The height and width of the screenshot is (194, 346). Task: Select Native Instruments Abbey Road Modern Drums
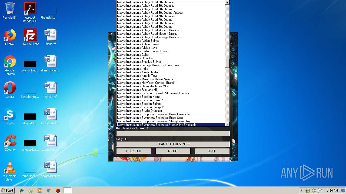tap(171, 34)
